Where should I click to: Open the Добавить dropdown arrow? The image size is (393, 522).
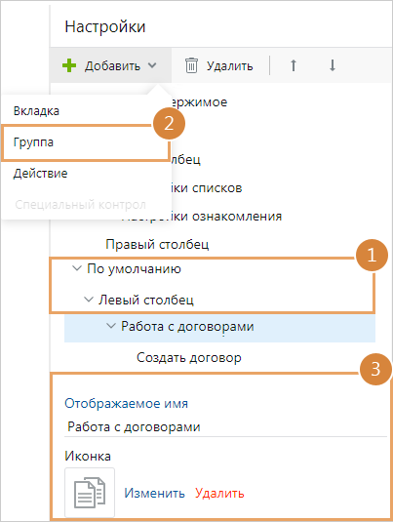coord(152,65)
